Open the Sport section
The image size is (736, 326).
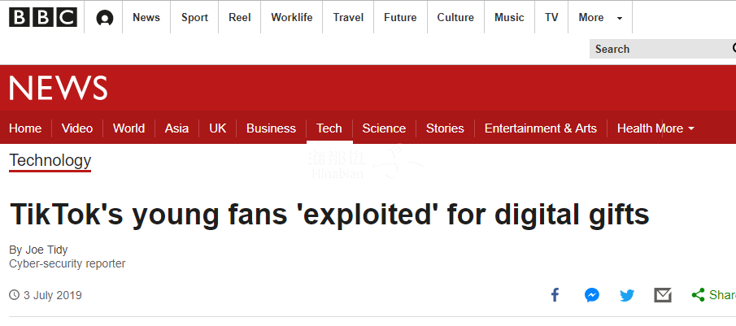(194, 18)
